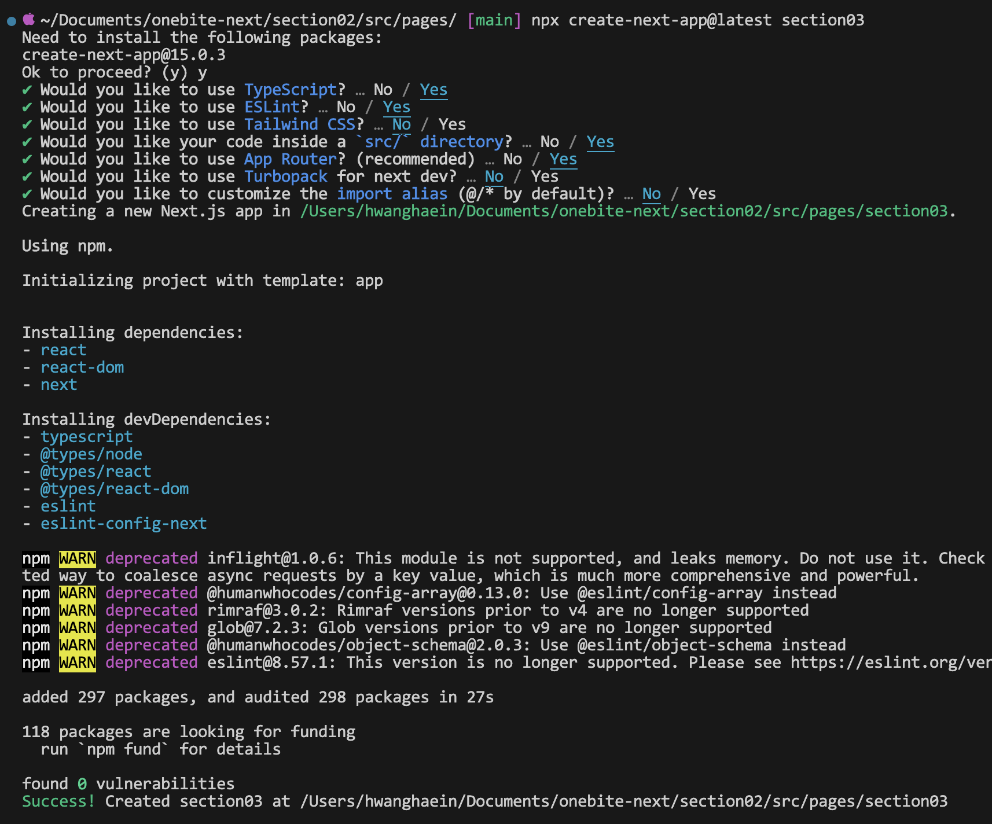
Task: Click the blue dot prompt indicator
Action: point(12,21)
